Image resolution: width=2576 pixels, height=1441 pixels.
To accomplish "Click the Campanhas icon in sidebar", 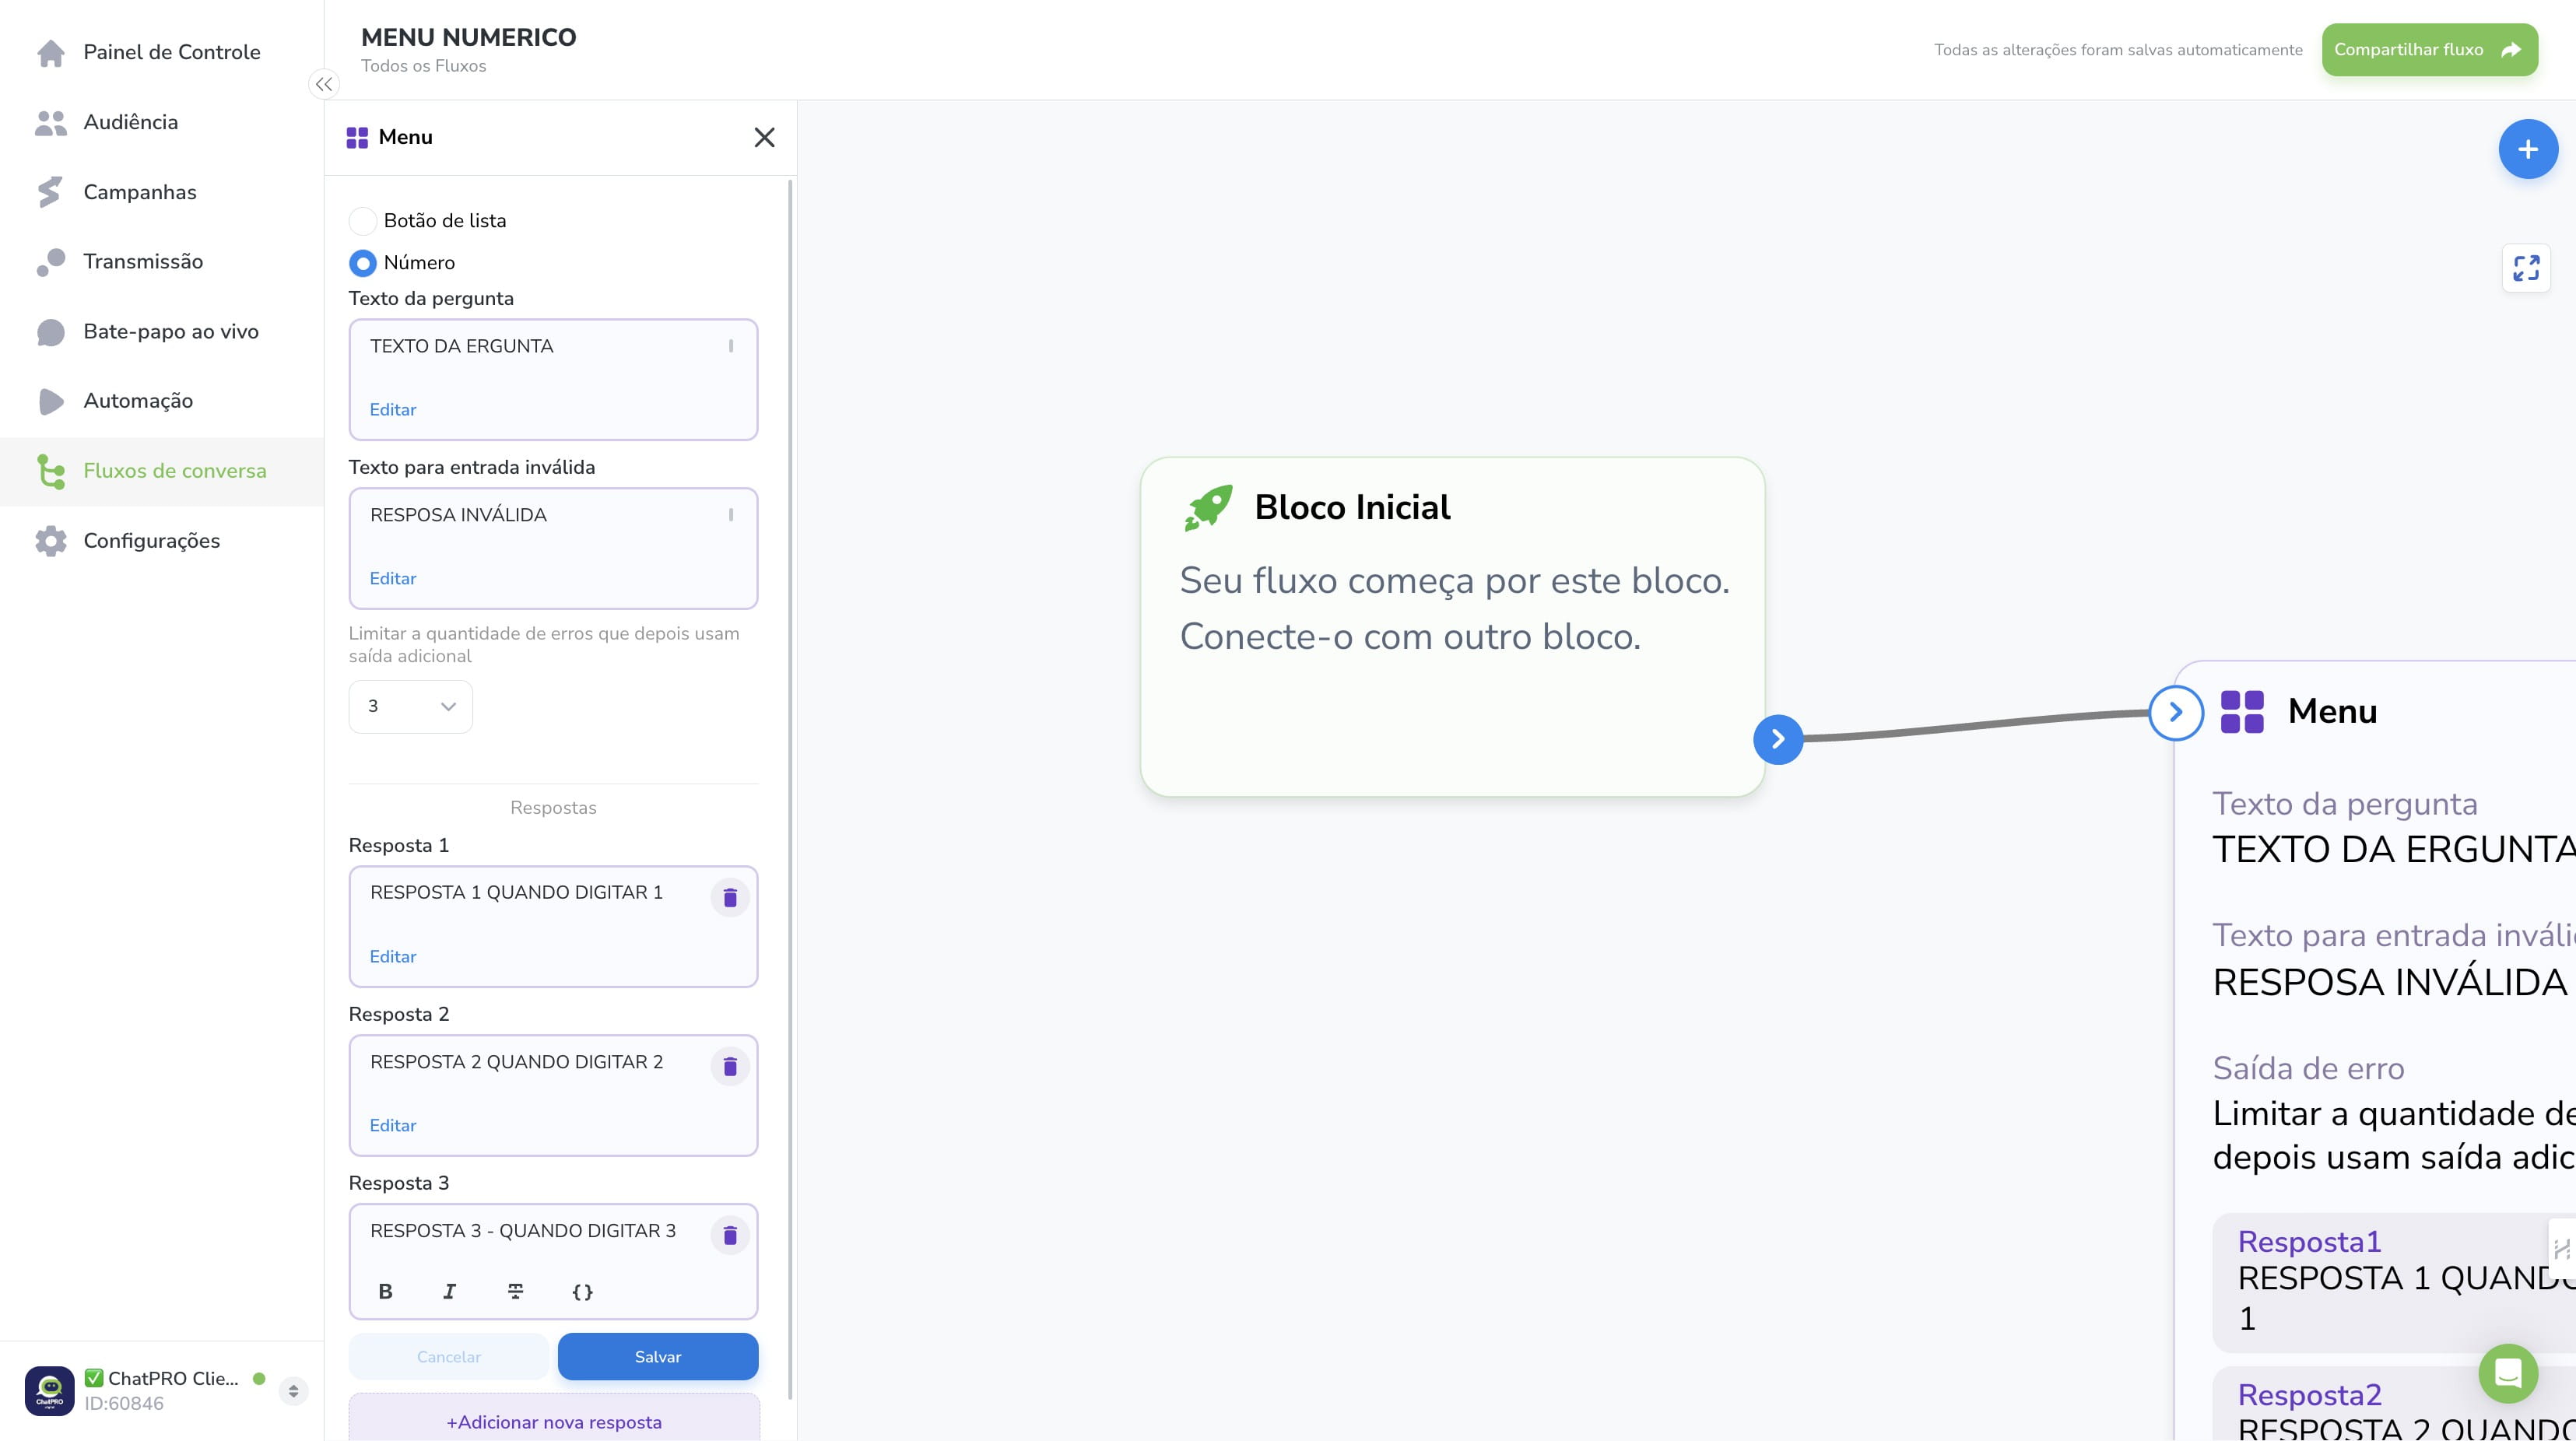I will (49, 192).
